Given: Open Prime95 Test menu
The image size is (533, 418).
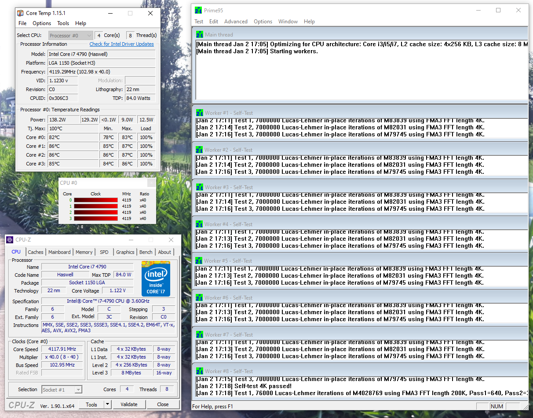Looking at the screenshot, I should click(199, 22).
